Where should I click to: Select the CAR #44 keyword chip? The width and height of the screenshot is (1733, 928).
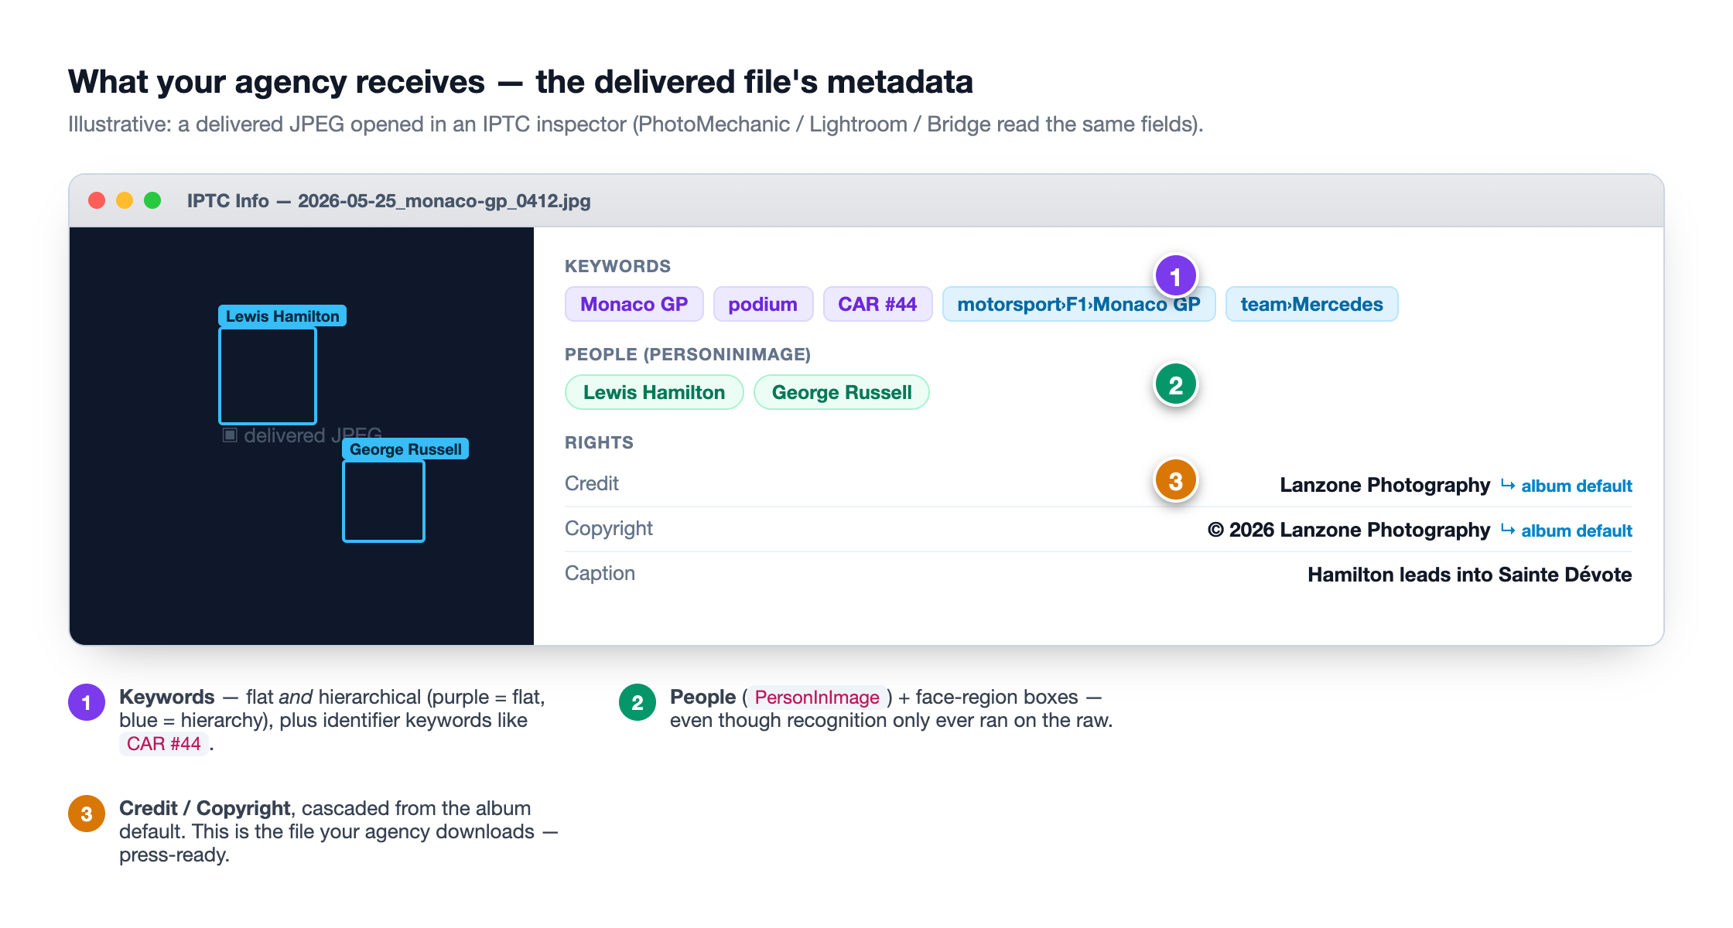tap(877, 304)
